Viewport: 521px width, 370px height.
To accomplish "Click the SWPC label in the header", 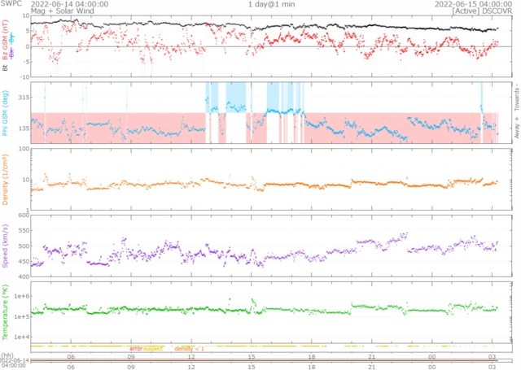I will click(x=11, y=4).
